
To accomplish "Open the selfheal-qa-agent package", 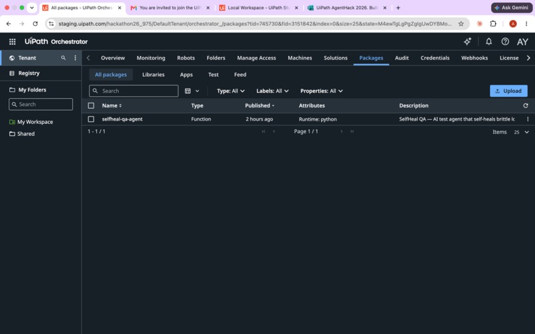I will (122, 119).
